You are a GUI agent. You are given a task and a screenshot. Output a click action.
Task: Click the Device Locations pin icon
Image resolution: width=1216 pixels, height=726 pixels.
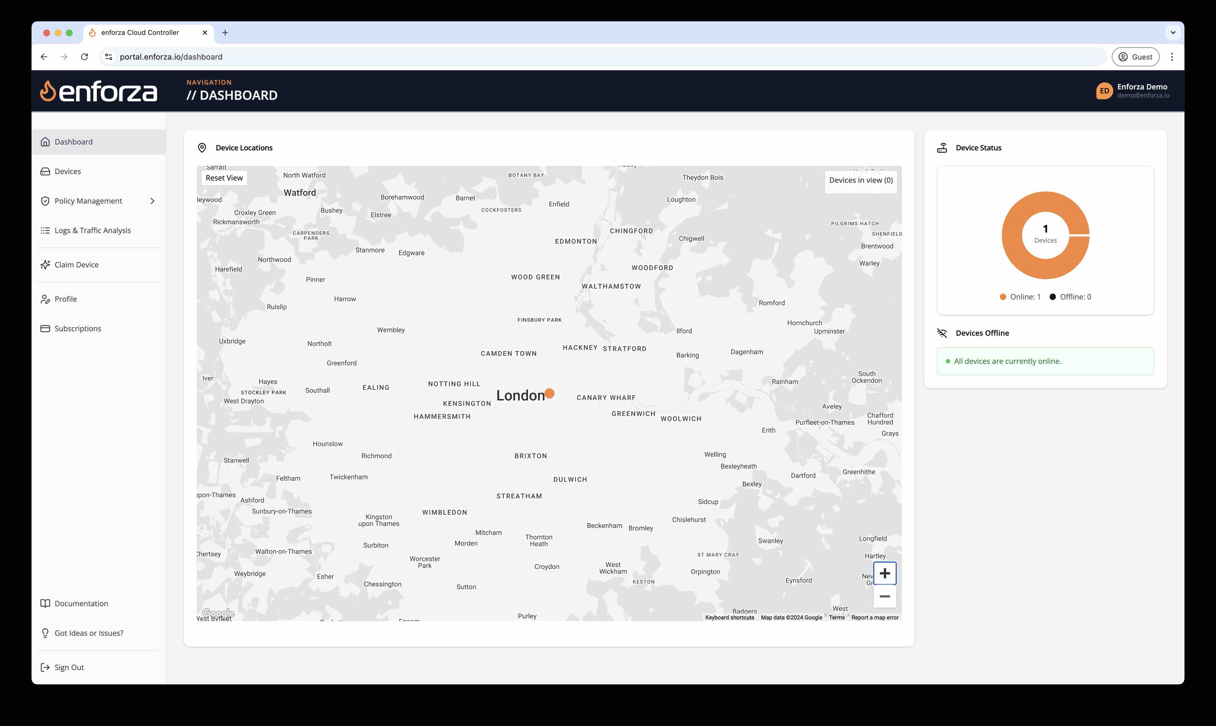coord(202,148)
